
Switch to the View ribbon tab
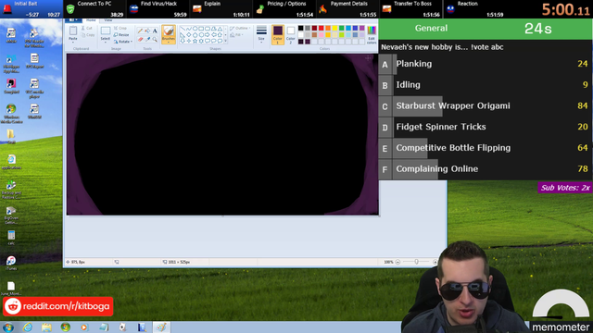pyautogui.click(x=108, y=20)
